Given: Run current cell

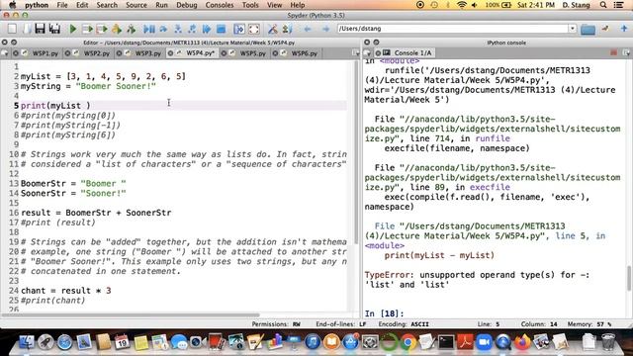Looking at the screenshot, I should (x=87, y=29).
